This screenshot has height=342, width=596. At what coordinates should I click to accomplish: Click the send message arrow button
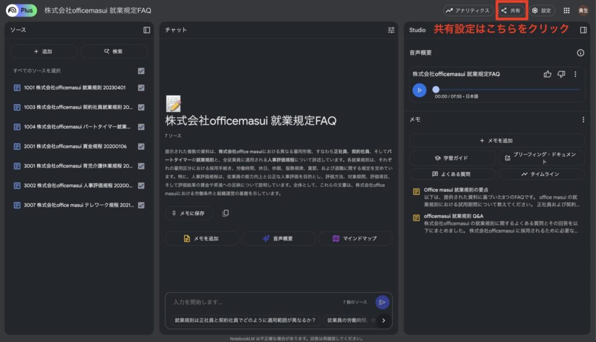click(x=382, y=302)
